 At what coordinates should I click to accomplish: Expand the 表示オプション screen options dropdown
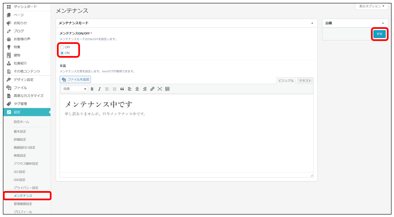[371, 6]
